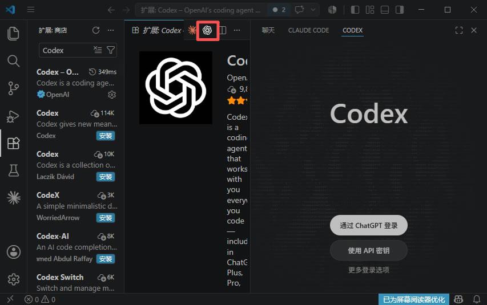The image size is (487, 305).
Task: Install Codex by Laczik Dávid
Action: pos(106,177)
